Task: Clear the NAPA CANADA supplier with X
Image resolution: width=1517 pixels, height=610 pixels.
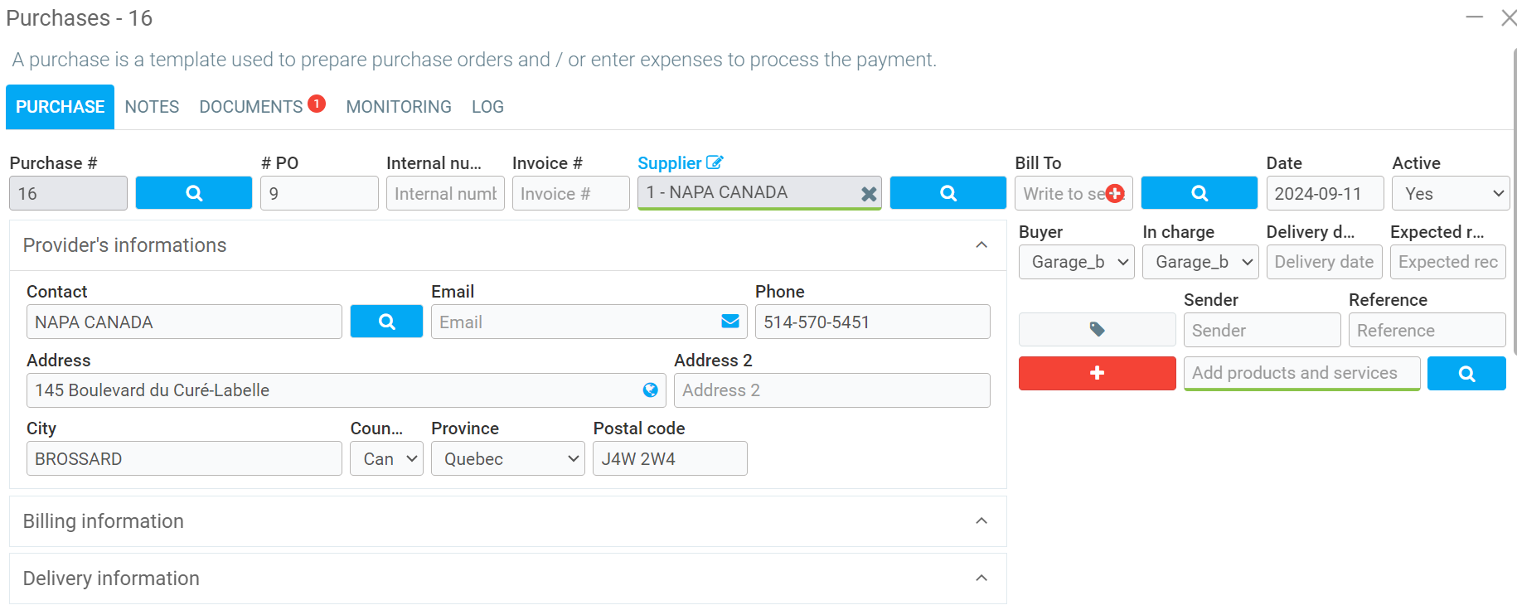Action: [x=868, y=194]
